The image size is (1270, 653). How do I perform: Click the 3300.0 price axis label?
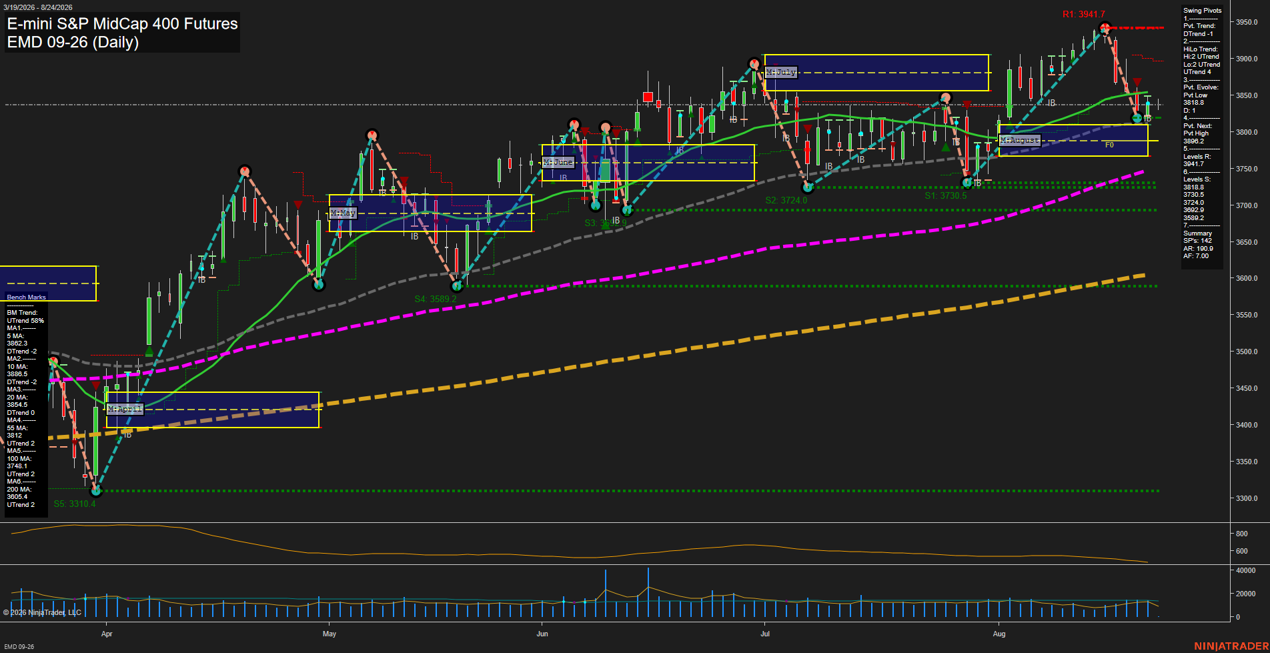click(x=1247, y=498)
